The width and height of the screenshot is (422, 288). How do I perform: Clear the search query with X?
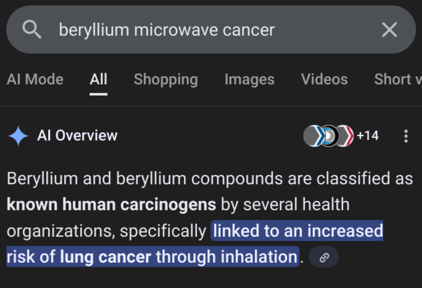pyautogui.click(x=389, y=30)
